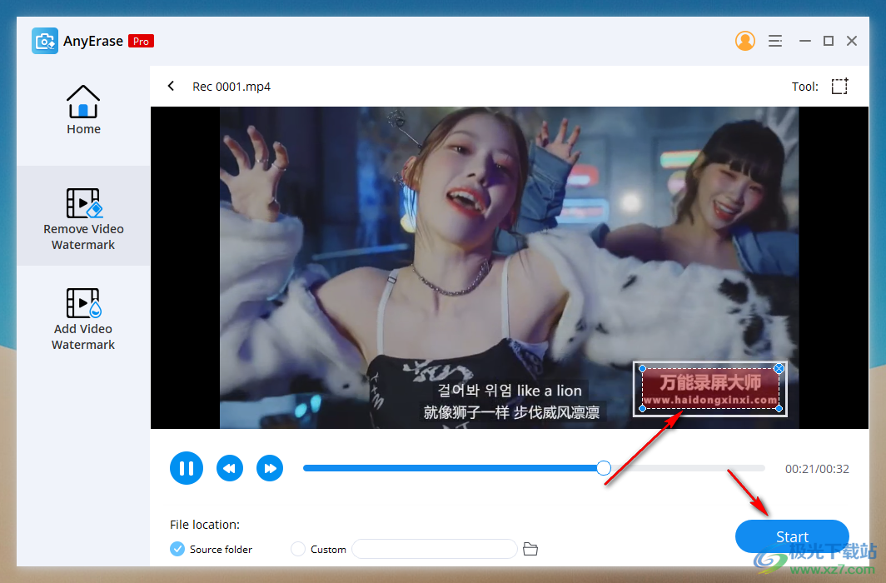
Task: Click inside the Custom path input field
Action: click(435, 549)
